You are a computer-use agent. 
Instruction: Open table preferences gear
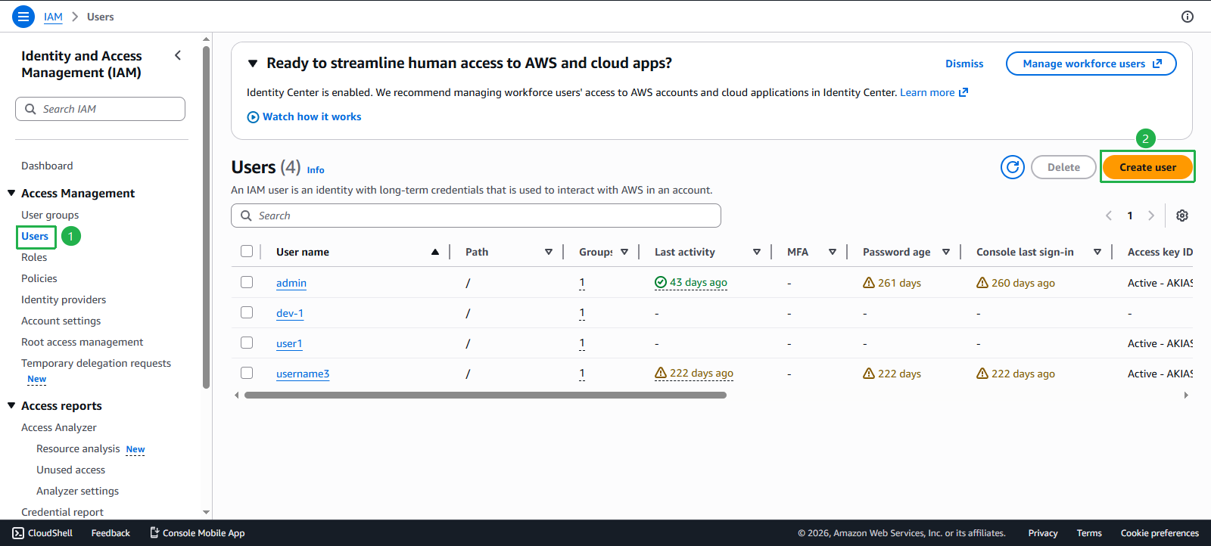click(x=1182, y=216)
